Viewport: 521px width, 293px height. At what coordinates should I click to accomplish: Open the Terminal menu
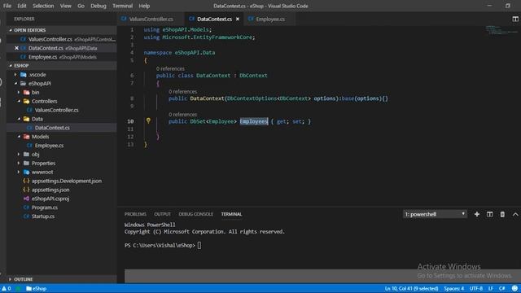tap(123, 6)
